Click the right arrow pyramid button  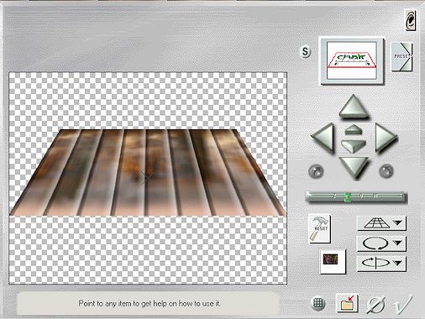386,138
